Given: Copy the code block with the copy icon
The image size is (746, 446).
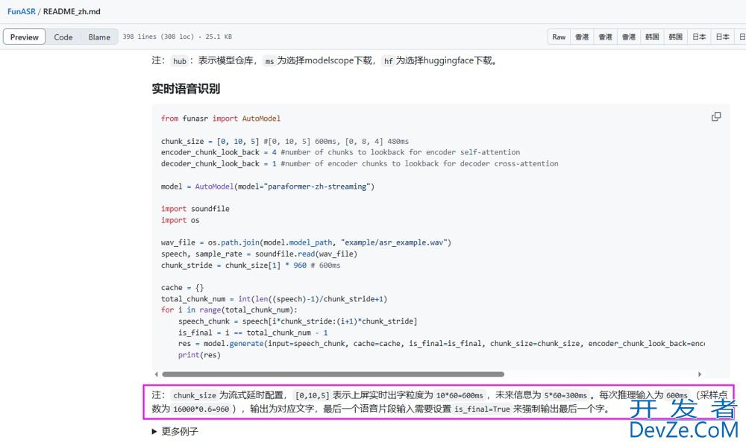Looking at the screenshot, I should click(716, 116).
